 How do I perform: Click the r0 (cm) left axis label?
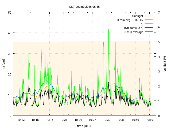coord(4,64)
